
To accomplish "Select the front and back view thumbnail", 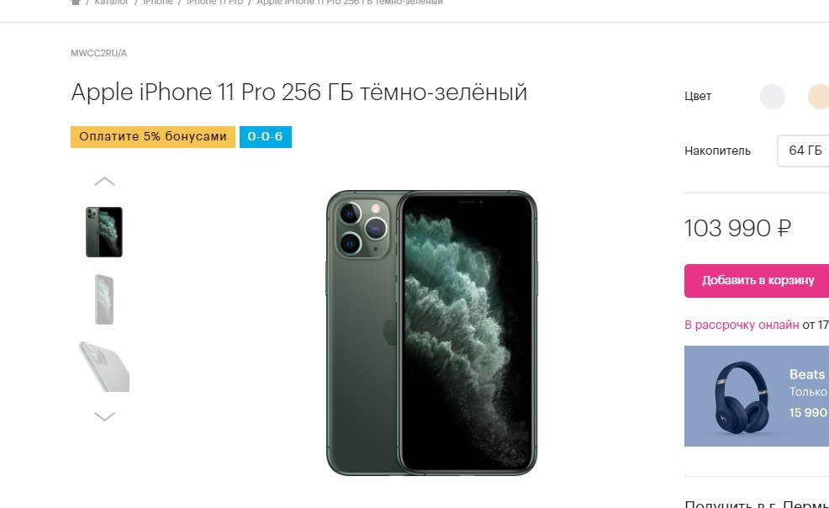I will point(104,232).
